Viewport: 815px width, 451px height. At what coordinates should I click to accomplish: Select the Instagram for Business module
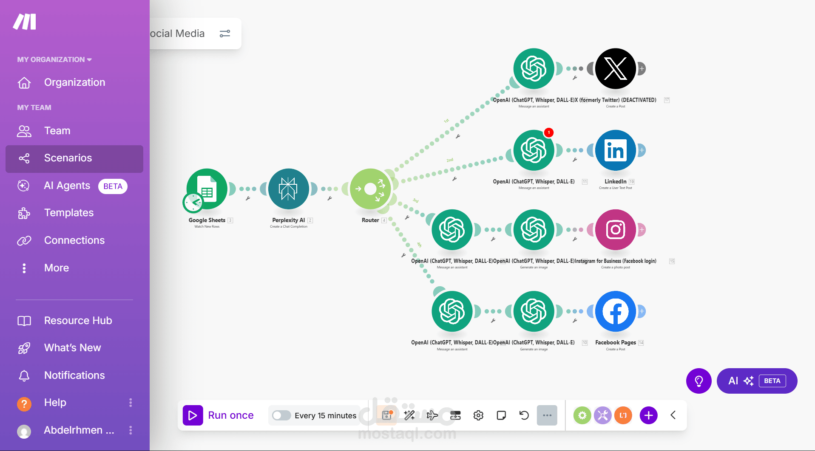coord(615,230)
